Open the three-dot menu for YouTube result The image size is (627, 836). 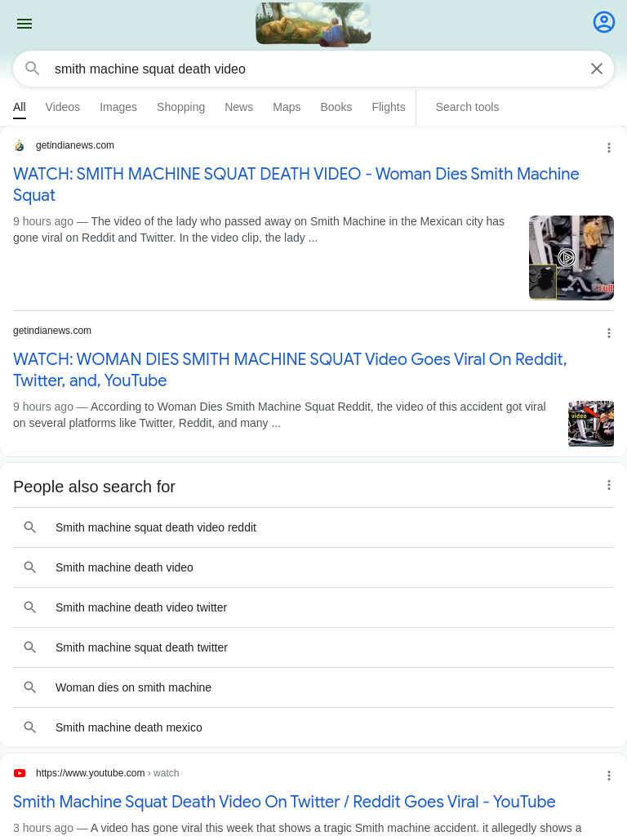pos(608,776)
